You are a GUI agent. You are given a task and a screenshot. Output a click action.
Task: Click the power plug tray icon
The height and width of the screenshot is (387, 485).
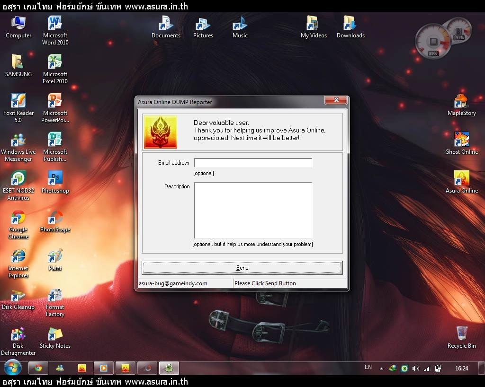tap(438, 369)
